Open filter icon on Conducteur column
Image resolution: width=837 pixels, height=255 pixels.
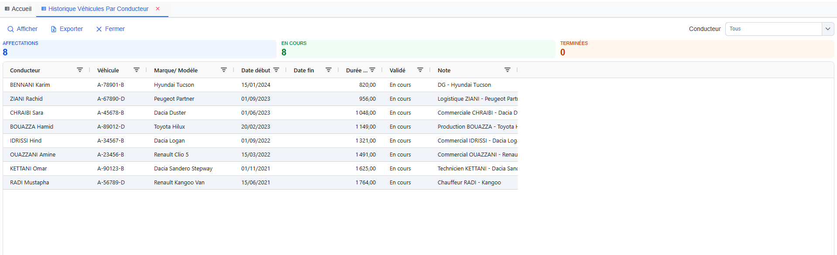pyautogui.click(x=80, y=70)
